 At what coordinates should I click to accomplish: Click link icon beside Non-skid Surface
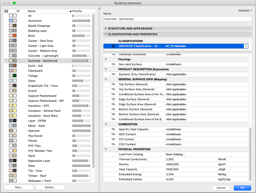(x=113, y=64)
